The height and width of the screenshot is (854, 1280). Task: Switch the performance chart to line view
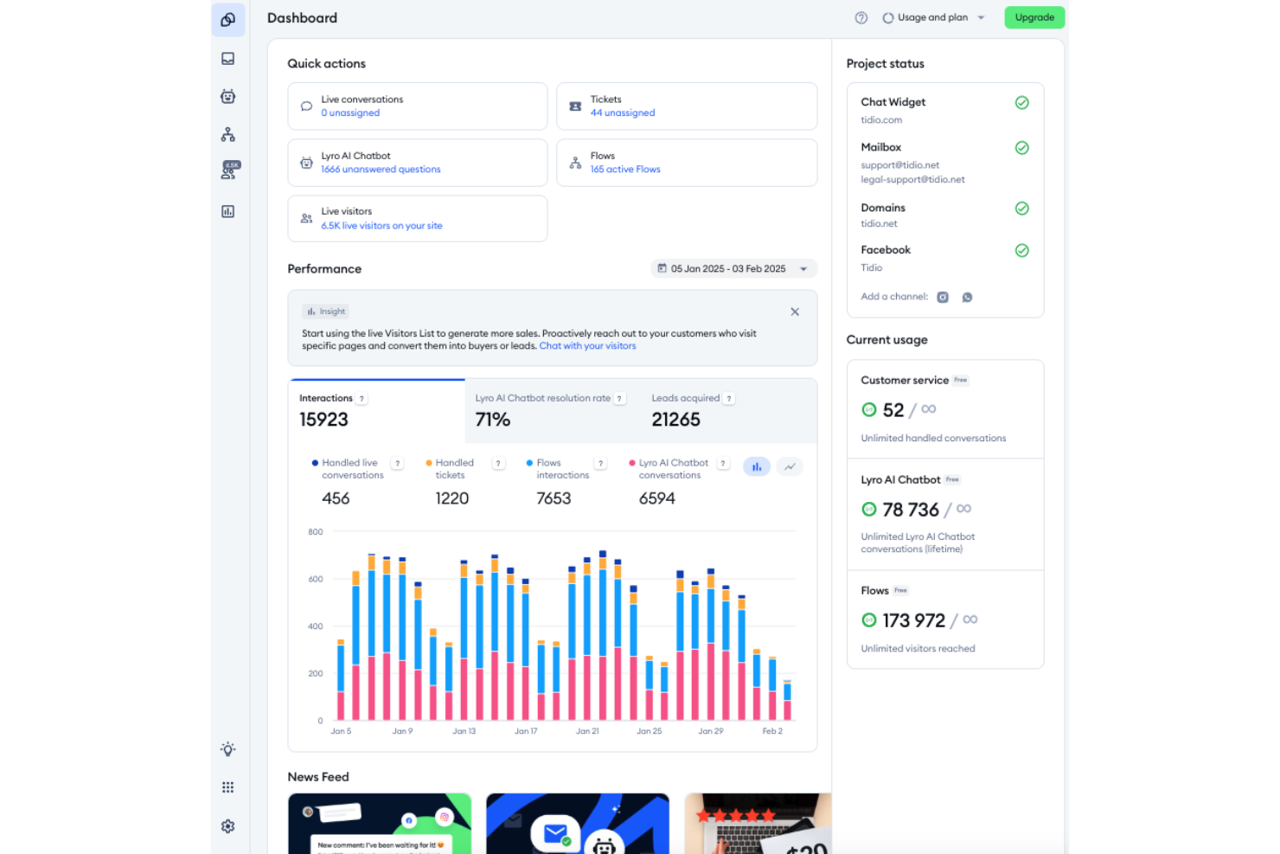(789, 466)
